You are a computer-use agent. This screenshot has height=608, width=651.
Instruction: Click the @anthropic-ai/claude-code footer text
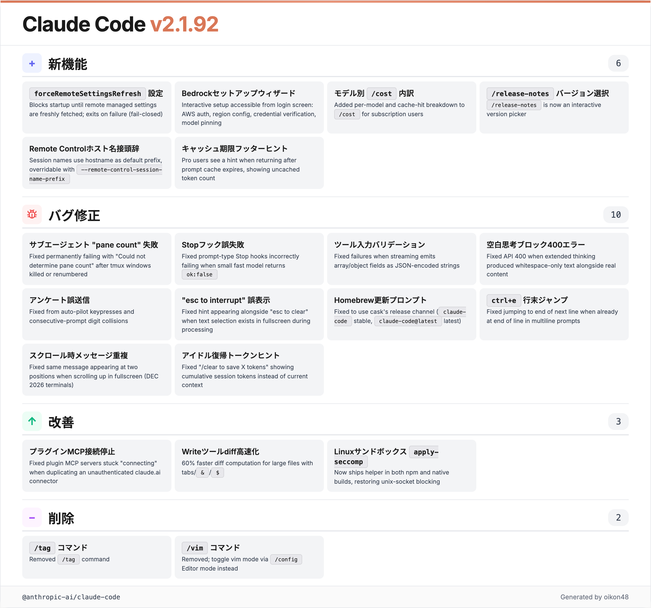[71, 597]
